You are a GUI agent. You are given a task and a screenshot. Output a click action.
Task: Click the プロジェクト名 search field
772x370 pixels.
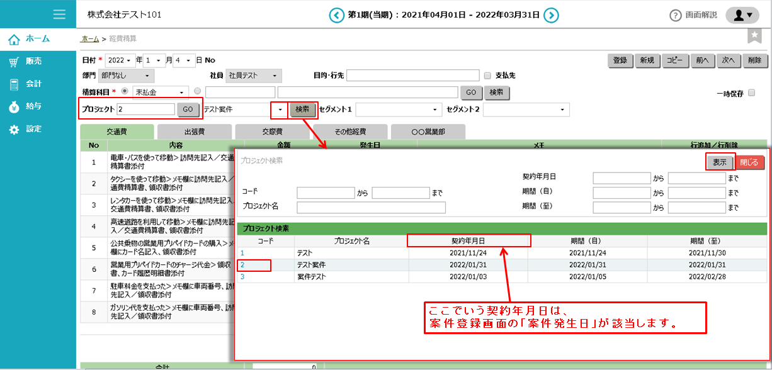371,207
